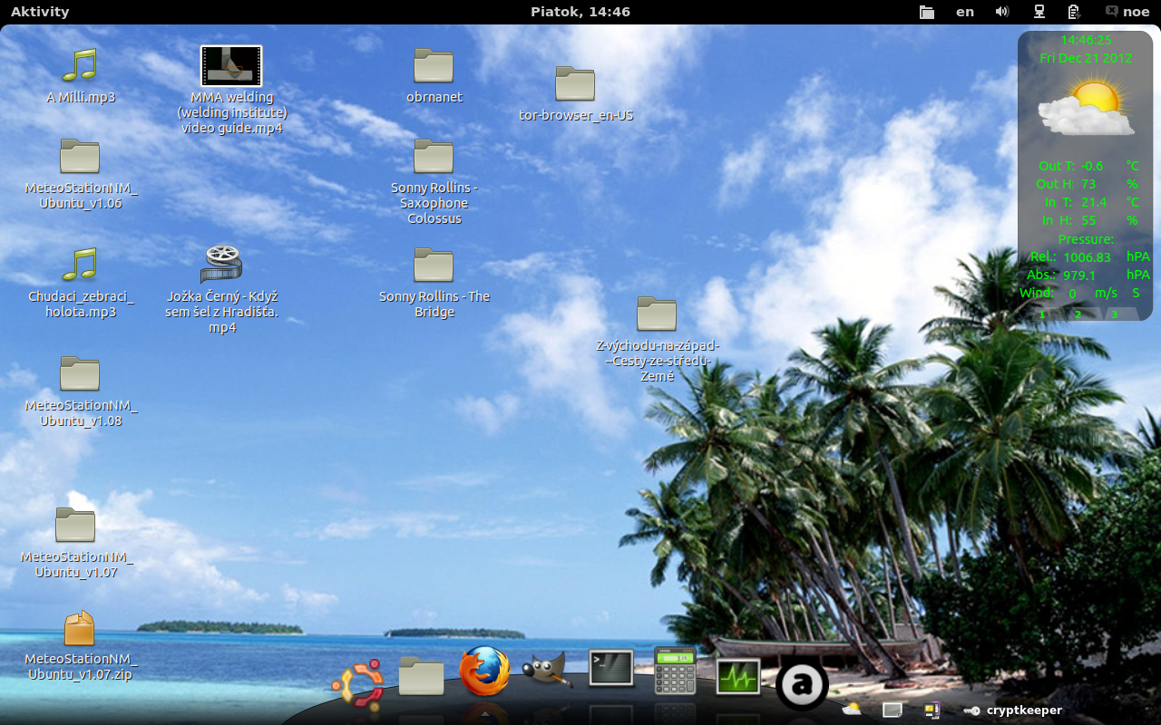
Task: Click the black "a" icon on the dock
Action: [x=801, y=684]
